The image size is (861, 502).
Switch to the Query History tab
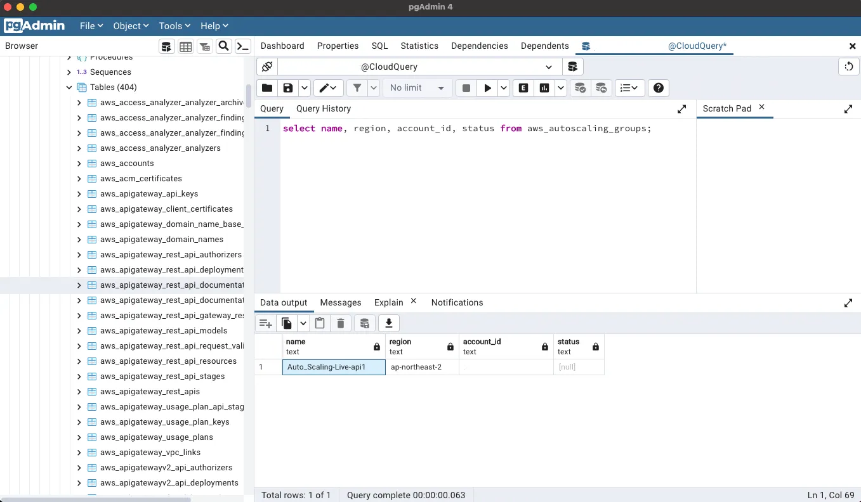coord(323,108)
